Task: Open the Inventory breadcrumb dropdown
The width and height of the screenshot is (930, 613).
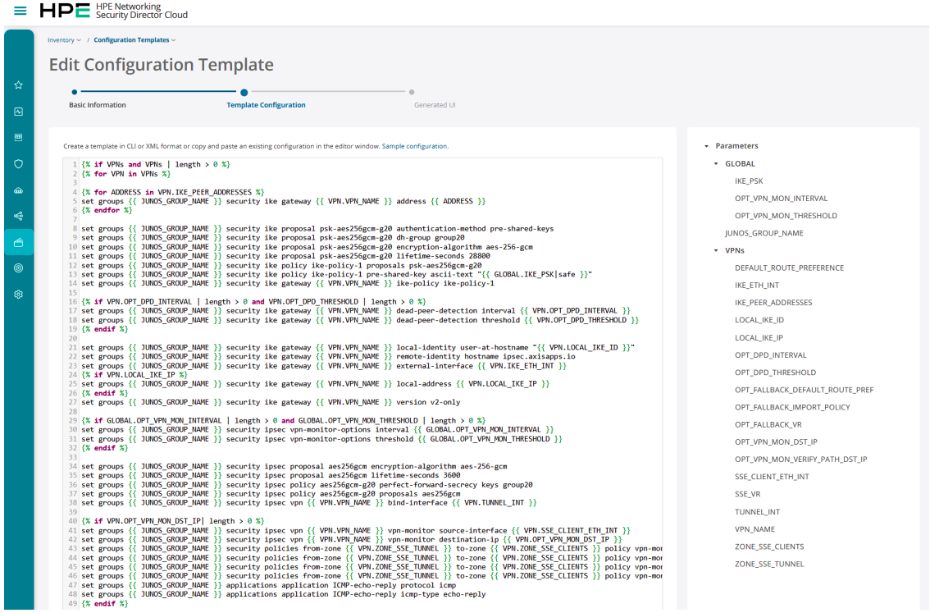Action: [64, 40]
